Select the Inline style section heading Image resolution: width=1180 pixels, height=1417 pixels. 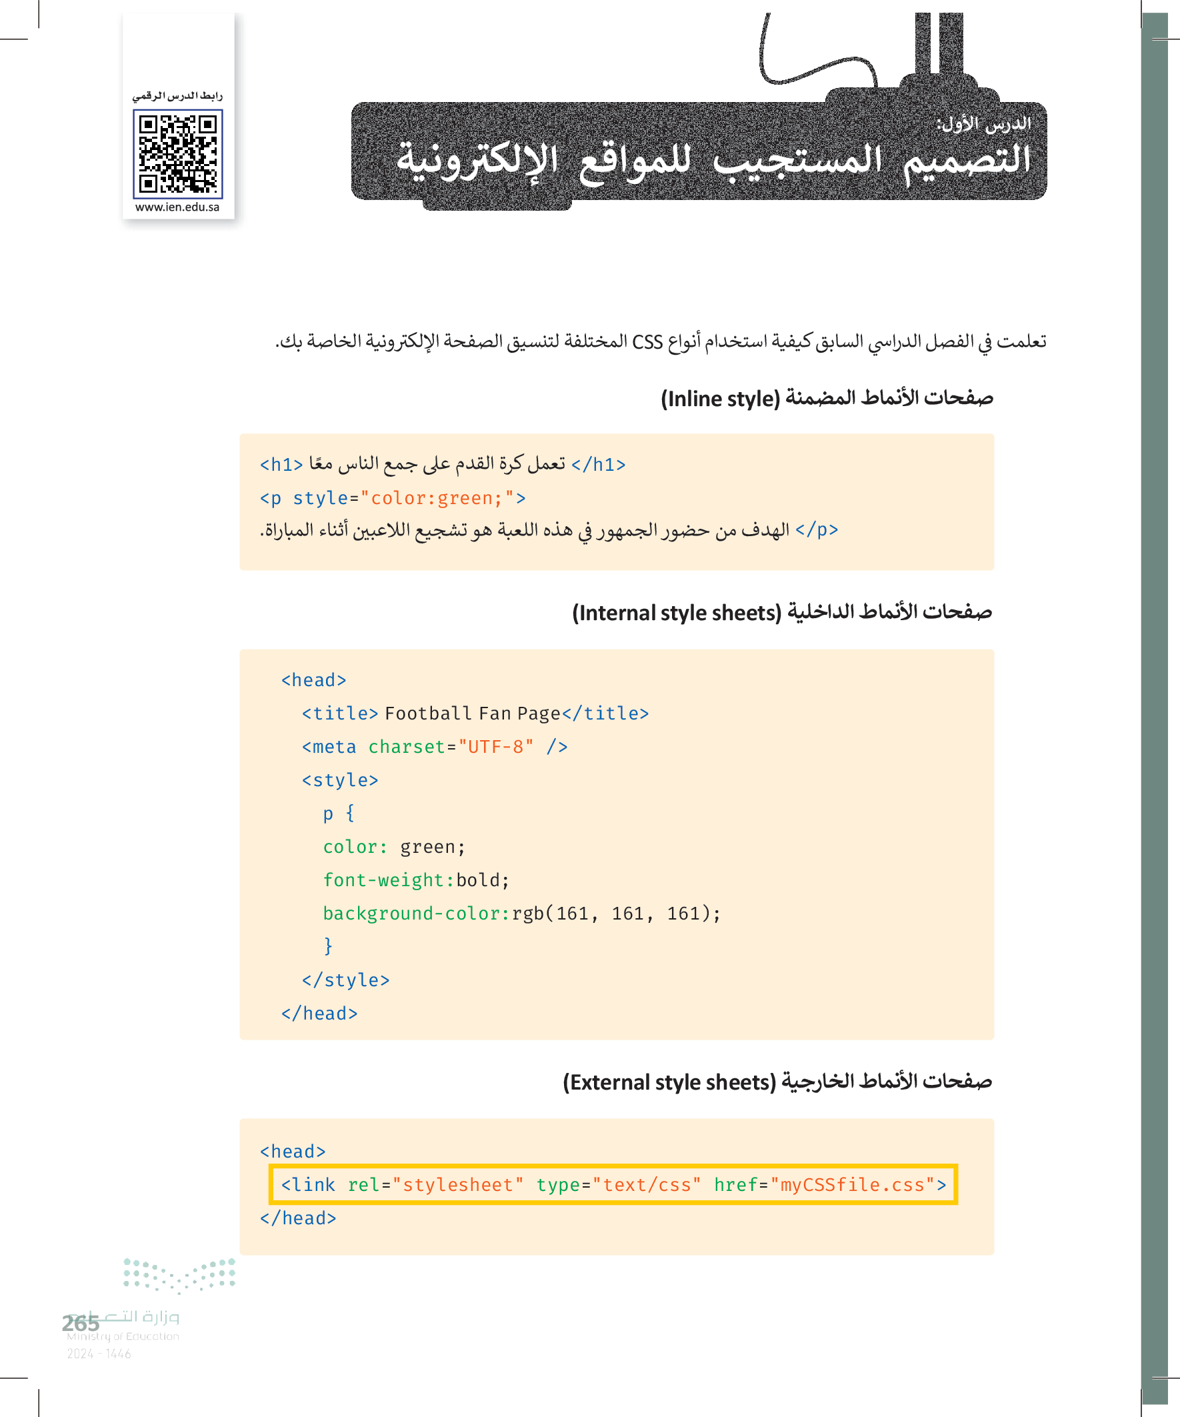point(827,398)
